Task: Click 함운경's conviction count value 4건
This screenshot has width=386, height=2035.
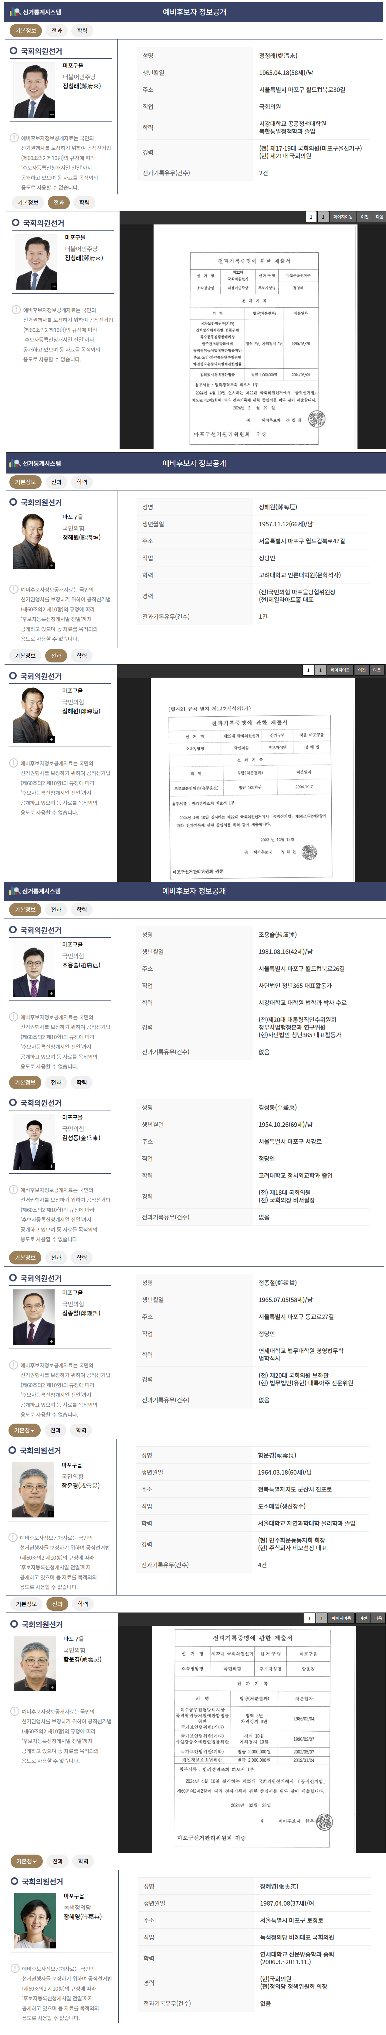Action: [262, 1565]
